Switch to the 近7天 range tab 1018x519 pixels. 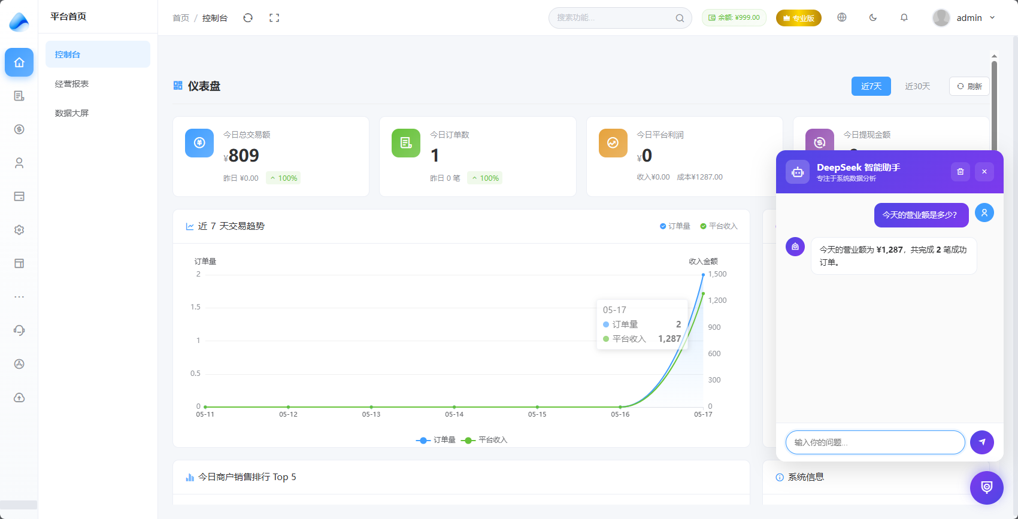tap(871, 86)
